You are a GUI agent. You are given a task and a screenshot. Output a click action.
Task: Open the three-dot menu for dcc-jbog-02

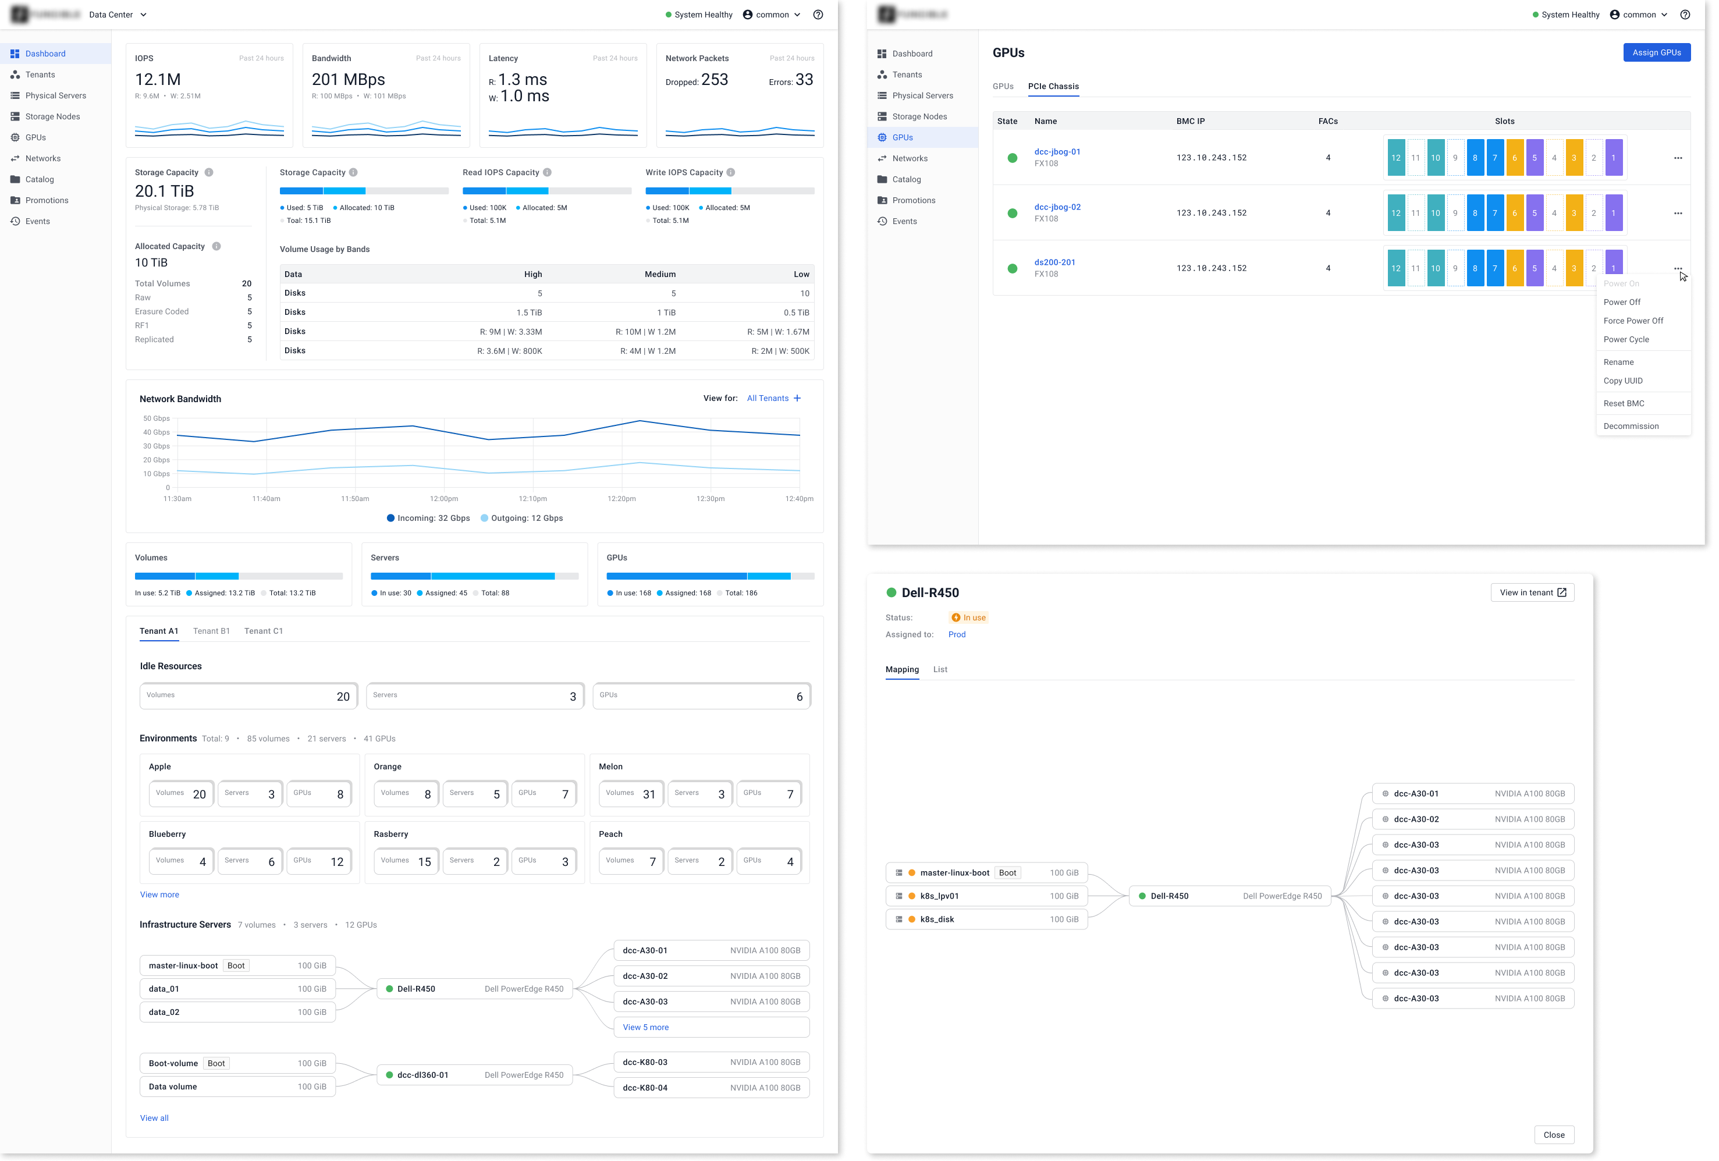pyautogui.click(x=1678, y=213)
